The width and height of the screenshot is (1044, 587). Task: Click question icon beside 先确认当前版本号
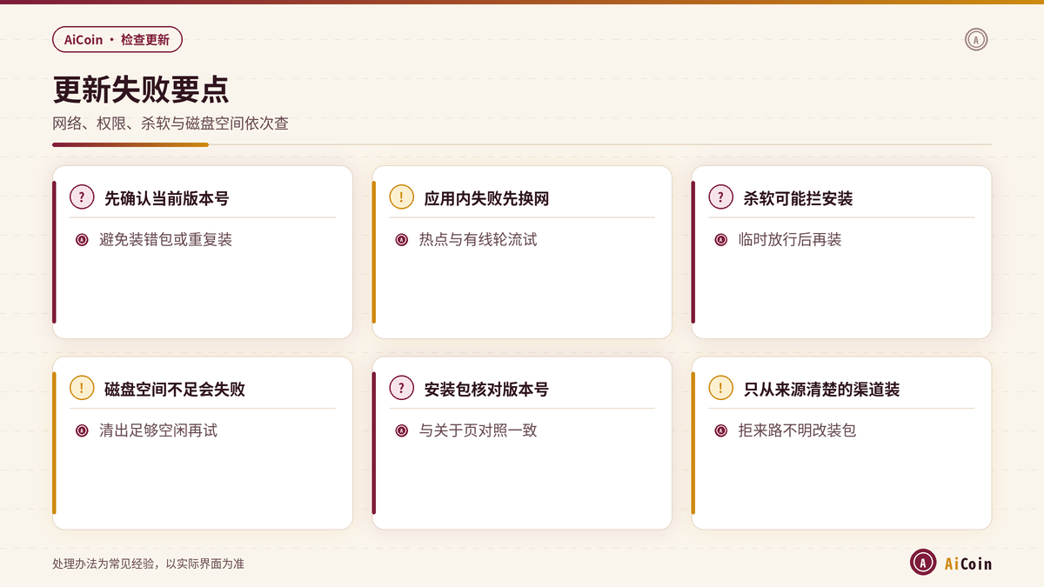[82, 197]
